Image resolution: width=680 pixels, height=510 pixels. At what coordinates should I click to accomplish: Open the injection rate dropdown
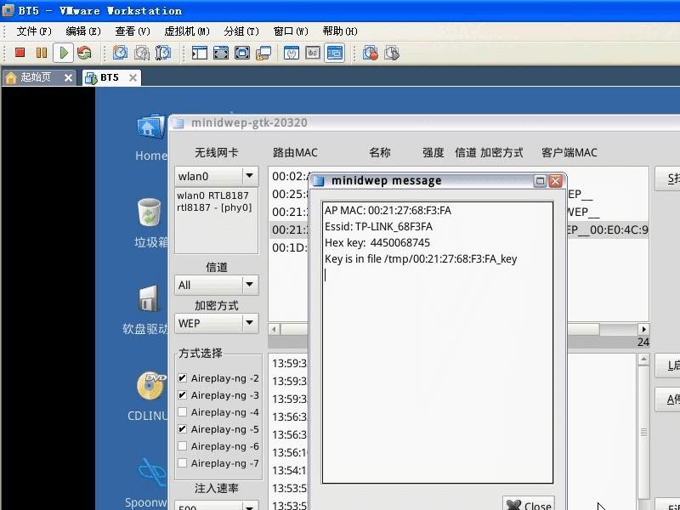click(250, 507)
